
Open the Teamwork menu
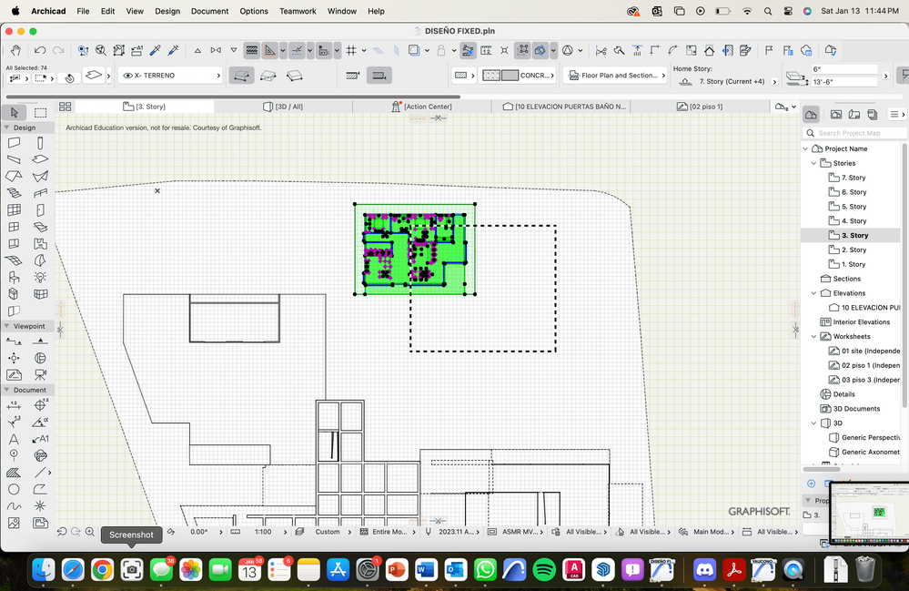tap(298, 11)
